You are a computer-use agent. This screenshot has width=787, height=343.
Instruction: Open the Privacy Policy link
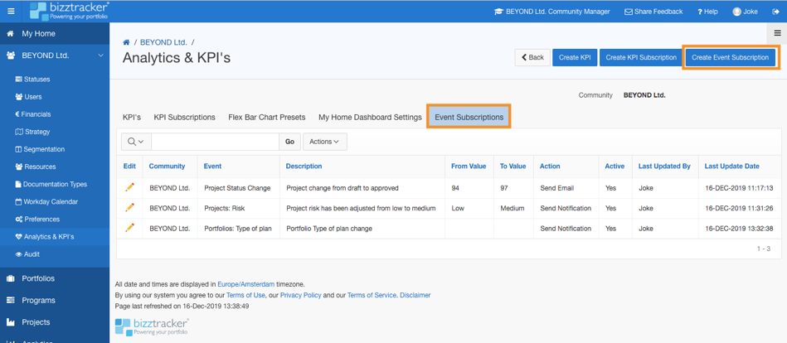click(301, 295)
